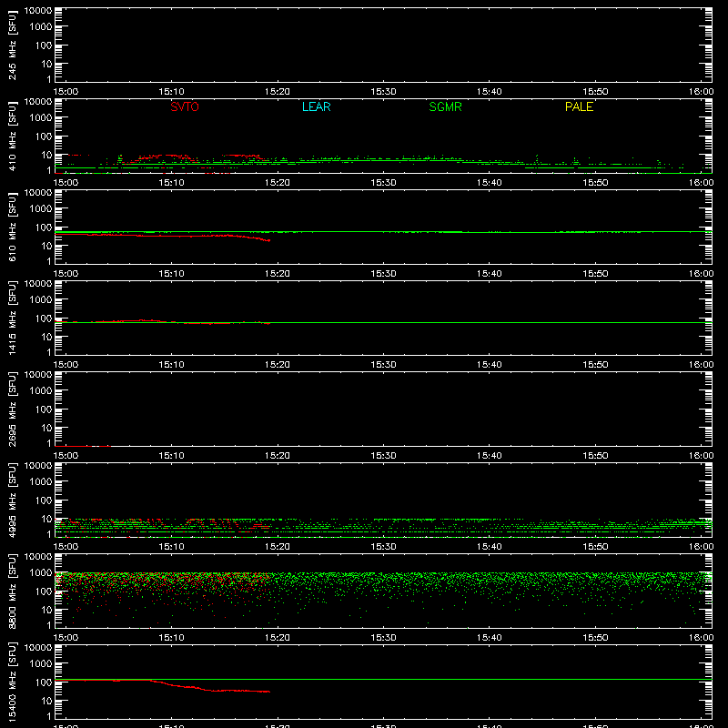
Task: Click the 10 y-tick of 1415 MHz panel
Action: (x=46, y=337)
